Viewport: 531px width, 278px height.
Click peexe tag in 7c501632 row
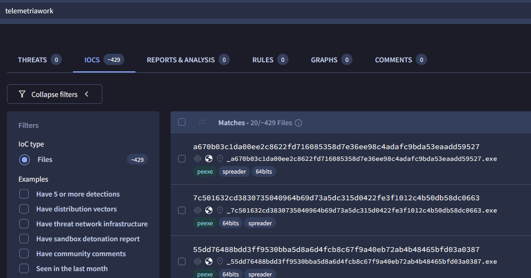click(205, 223)
